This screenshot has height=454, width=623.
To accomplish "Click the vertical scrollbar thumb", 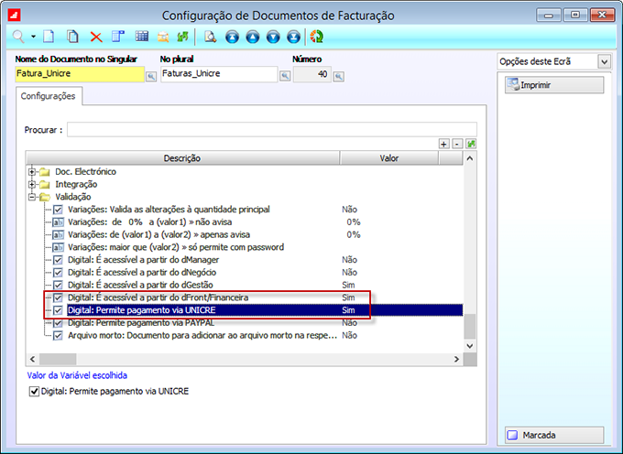I will click(470, 326).
